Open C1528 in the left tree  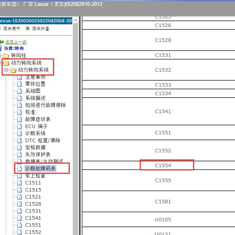tap(33, 204)
